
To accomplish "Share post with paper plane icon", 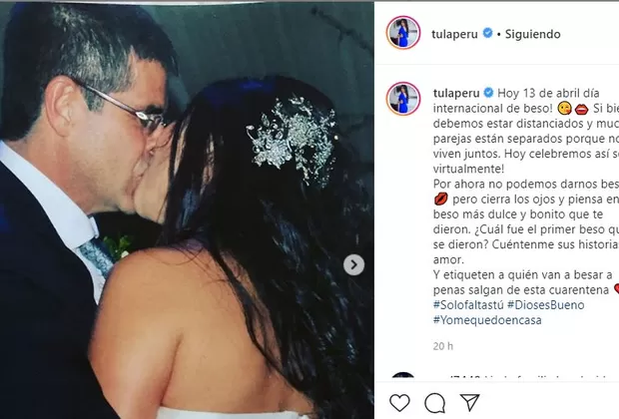I will point(470,402).
